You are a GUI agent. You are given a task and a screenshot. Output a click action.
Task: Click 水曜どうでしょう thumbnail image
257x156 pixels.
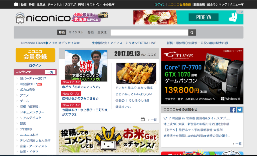coord(86,66)
